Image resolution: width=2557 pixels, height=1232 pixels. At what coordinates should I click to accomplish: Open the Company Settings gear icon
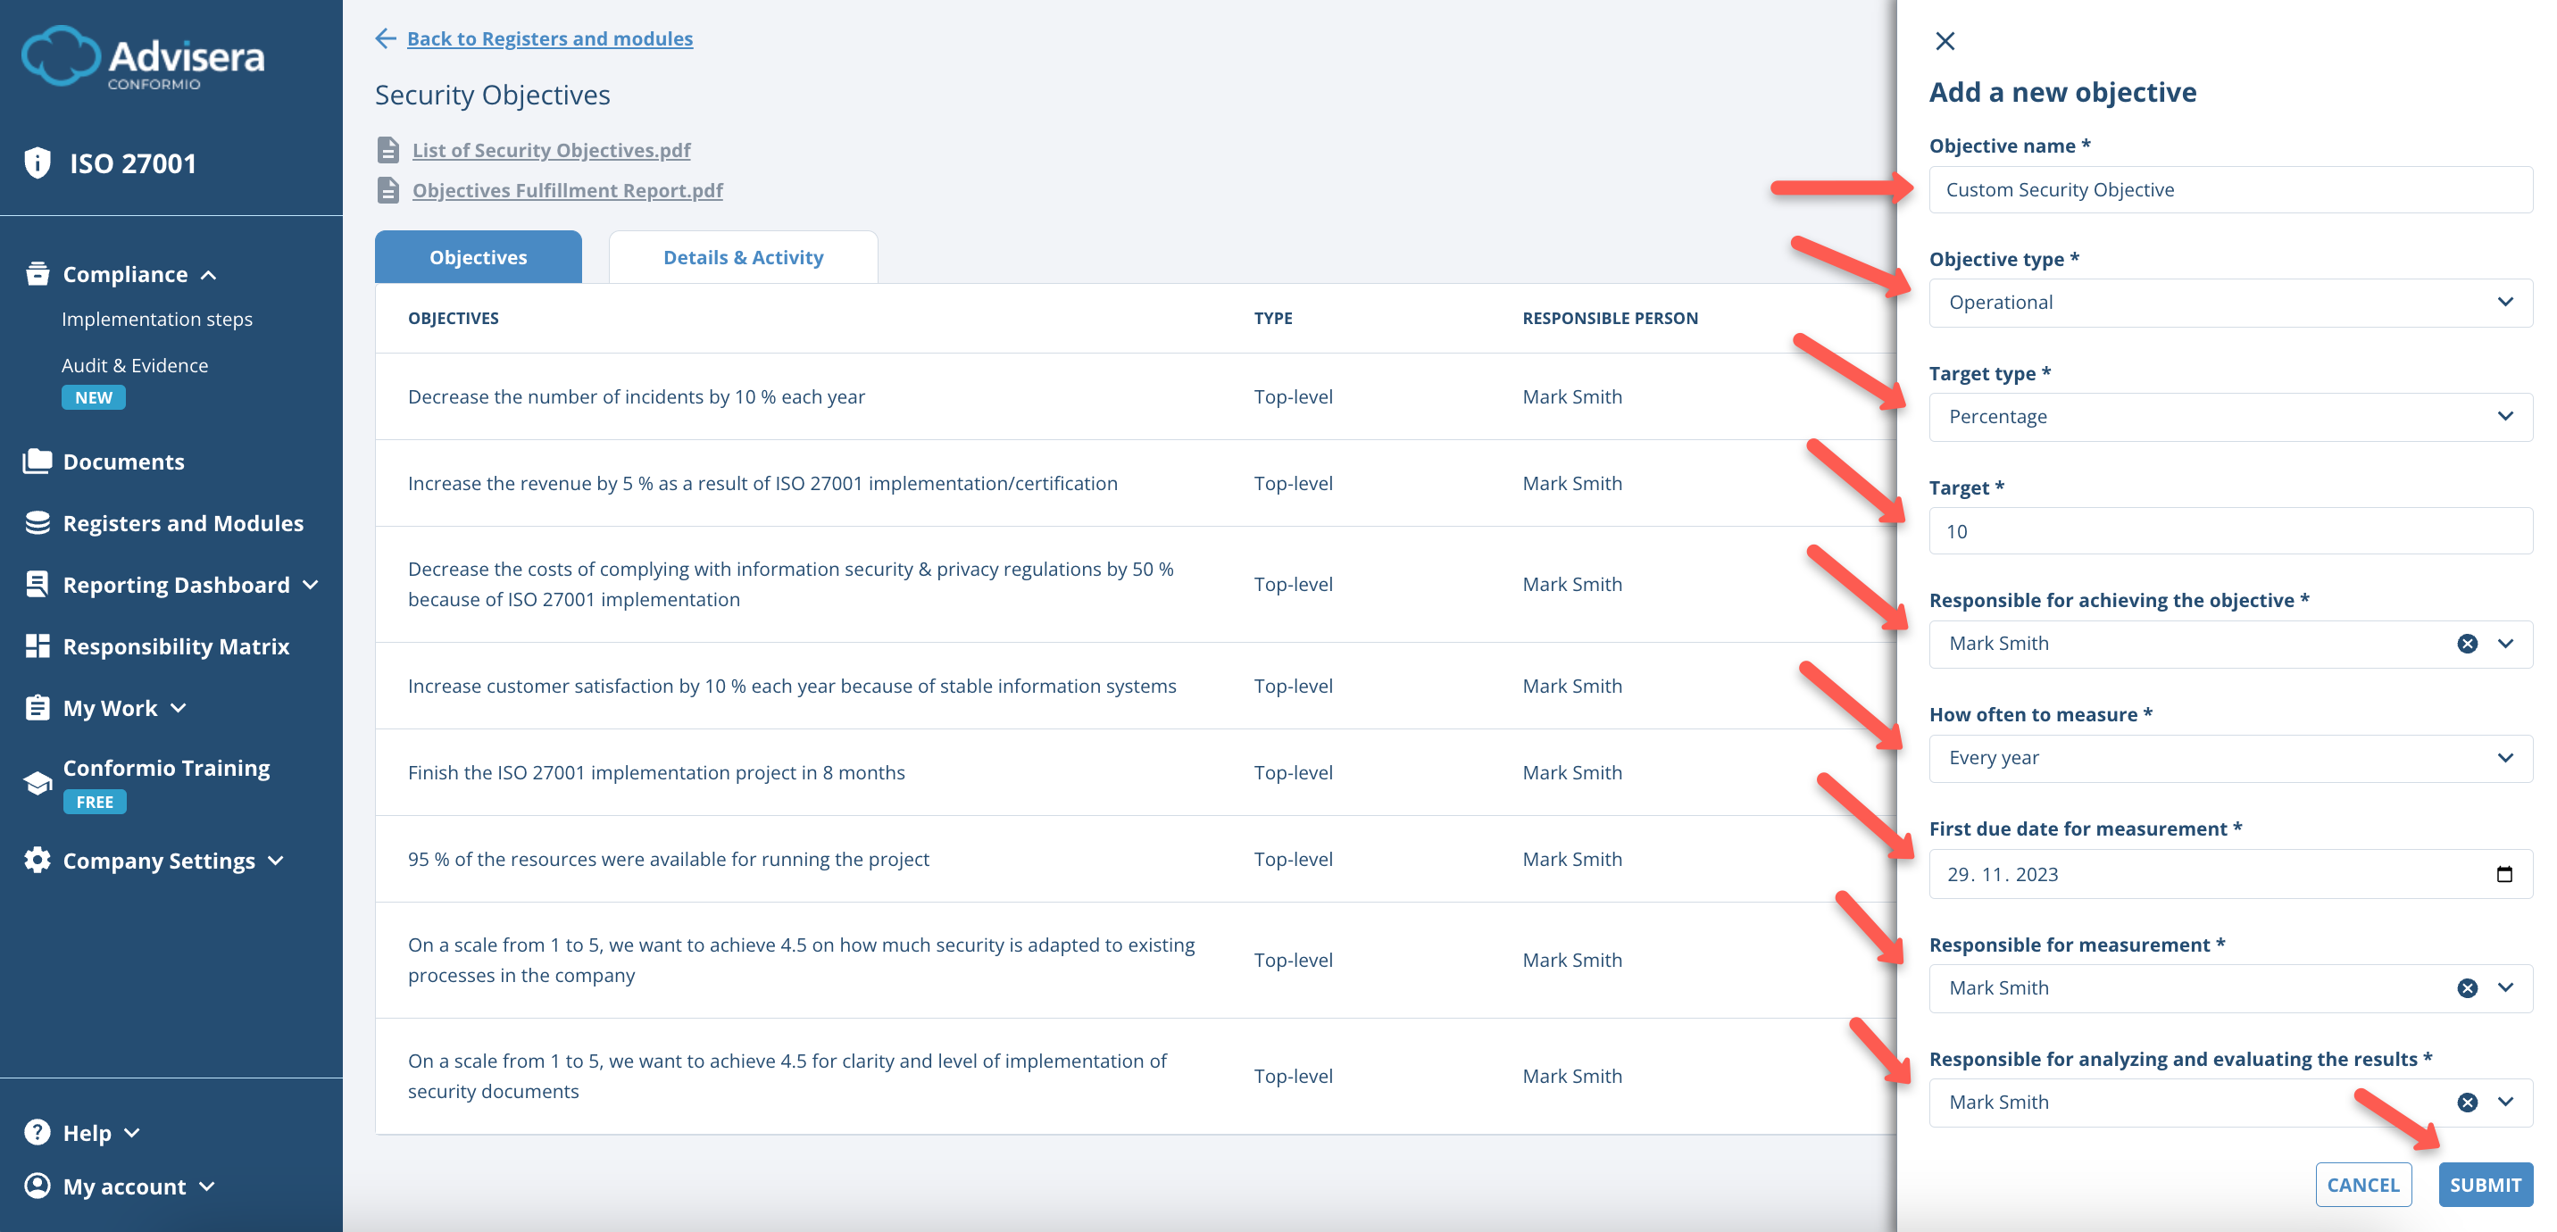[x=37, y=860]
